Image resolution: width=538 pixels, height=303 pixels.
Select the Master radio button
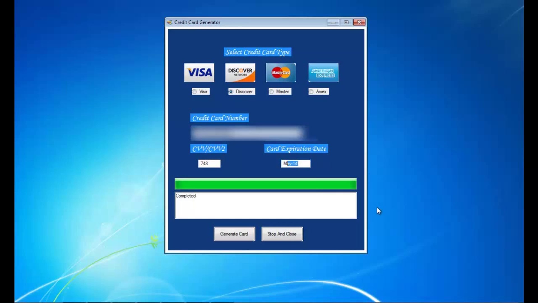pos(272,91)
